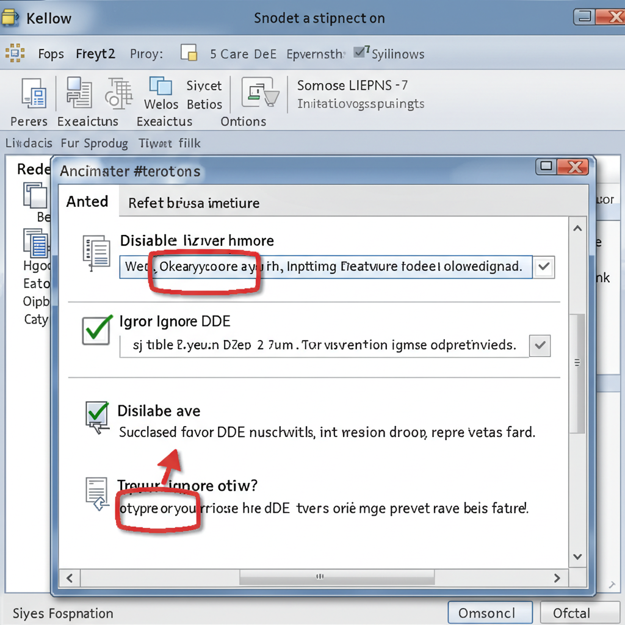Switch to the Anted tab
The height and width of the screenshot is (625, 625).
click(x=87, y=201)
